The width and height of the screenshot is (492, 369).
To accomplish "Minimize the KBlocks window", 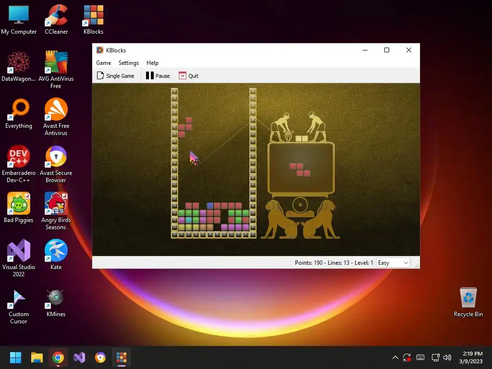I will [x=365, y=50].
